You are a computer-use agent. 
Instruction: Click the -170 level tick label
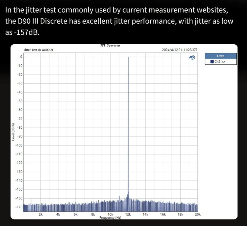pyautogui.click(x=19, y=207)
